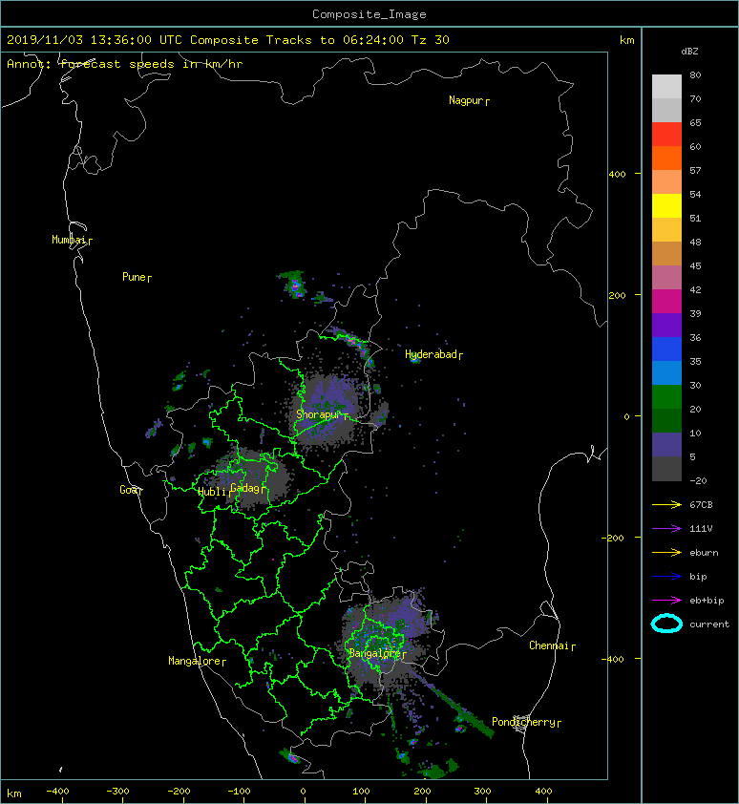739x804 pixels.
Task: Click the 'Goa' label on the coast
Action: pos(128,490)
